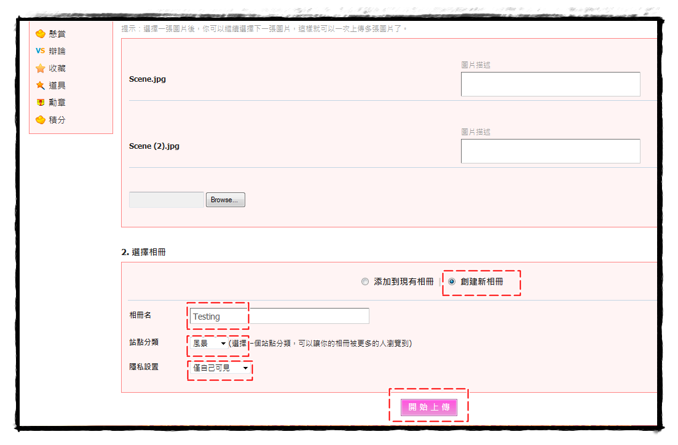Click the VS icon beside 辯論
The width and height of the screenshot is (678, 445).
pyautogui.click(x=41, y=51)
